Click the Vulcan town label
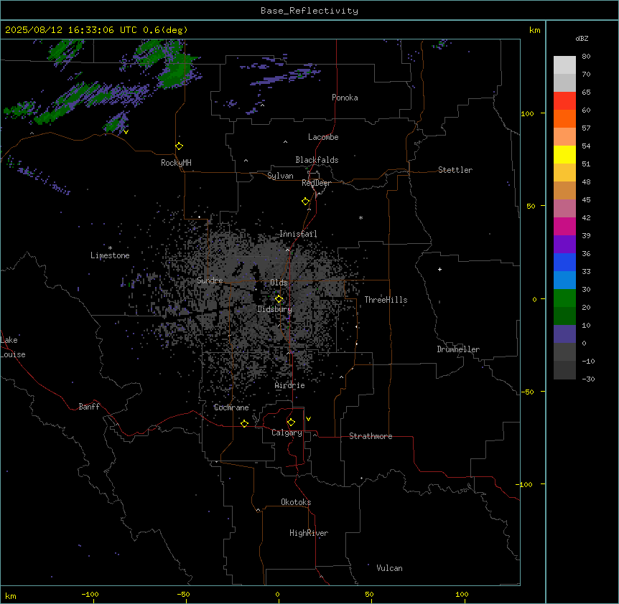Image resolution: width=619 pixels, height=604 pixels. click(x=390, y=568)
